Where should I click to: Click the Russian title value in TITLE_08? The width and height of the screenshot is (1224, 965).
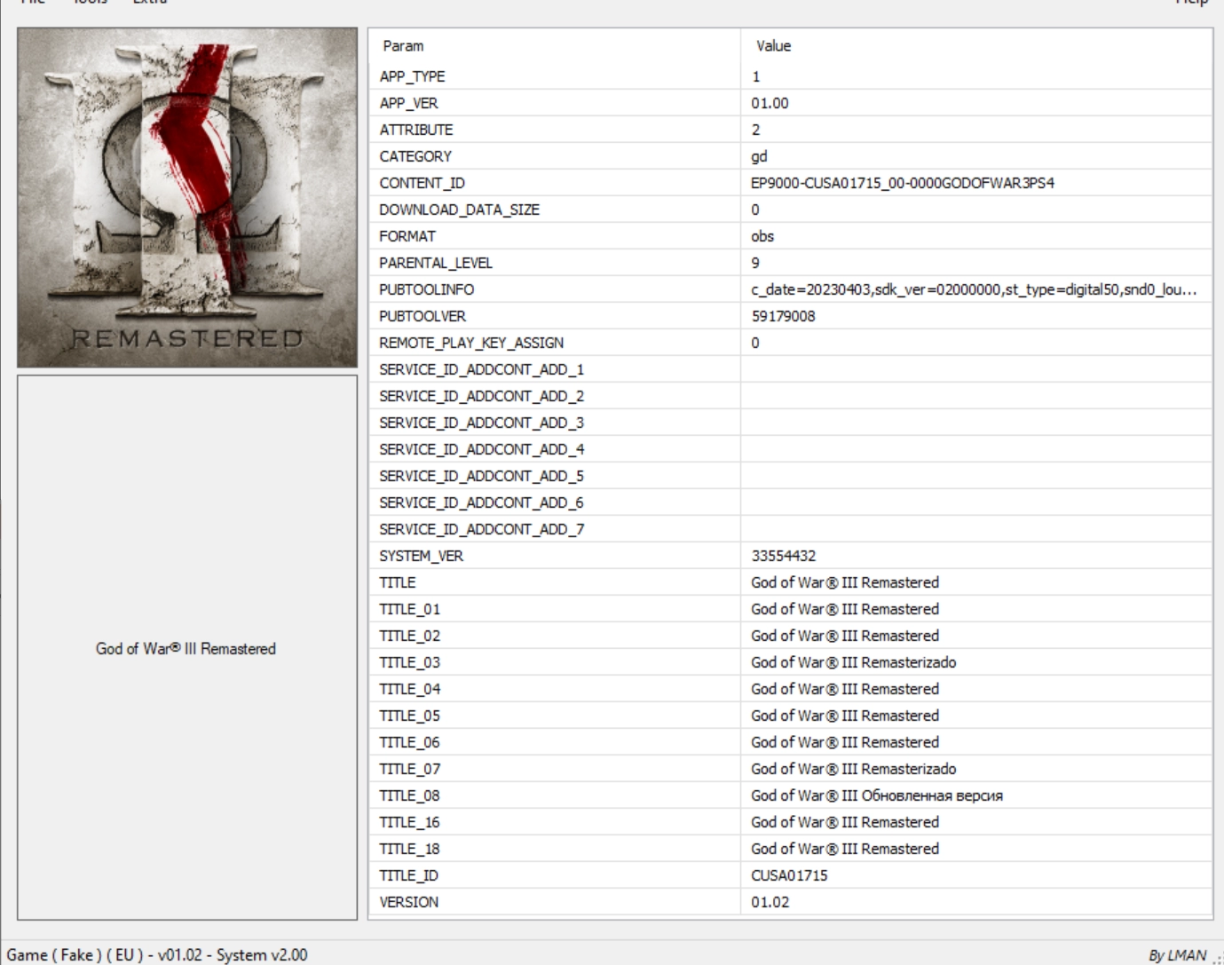tap(876, 795)
